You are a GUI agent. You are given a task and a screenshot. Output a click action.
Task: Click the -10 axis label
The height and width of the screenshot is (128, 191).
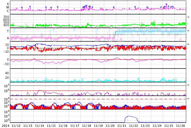6,52
